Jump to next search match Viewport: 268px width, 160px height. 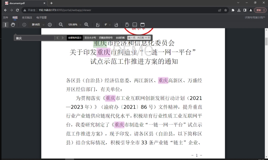(63, 38)
